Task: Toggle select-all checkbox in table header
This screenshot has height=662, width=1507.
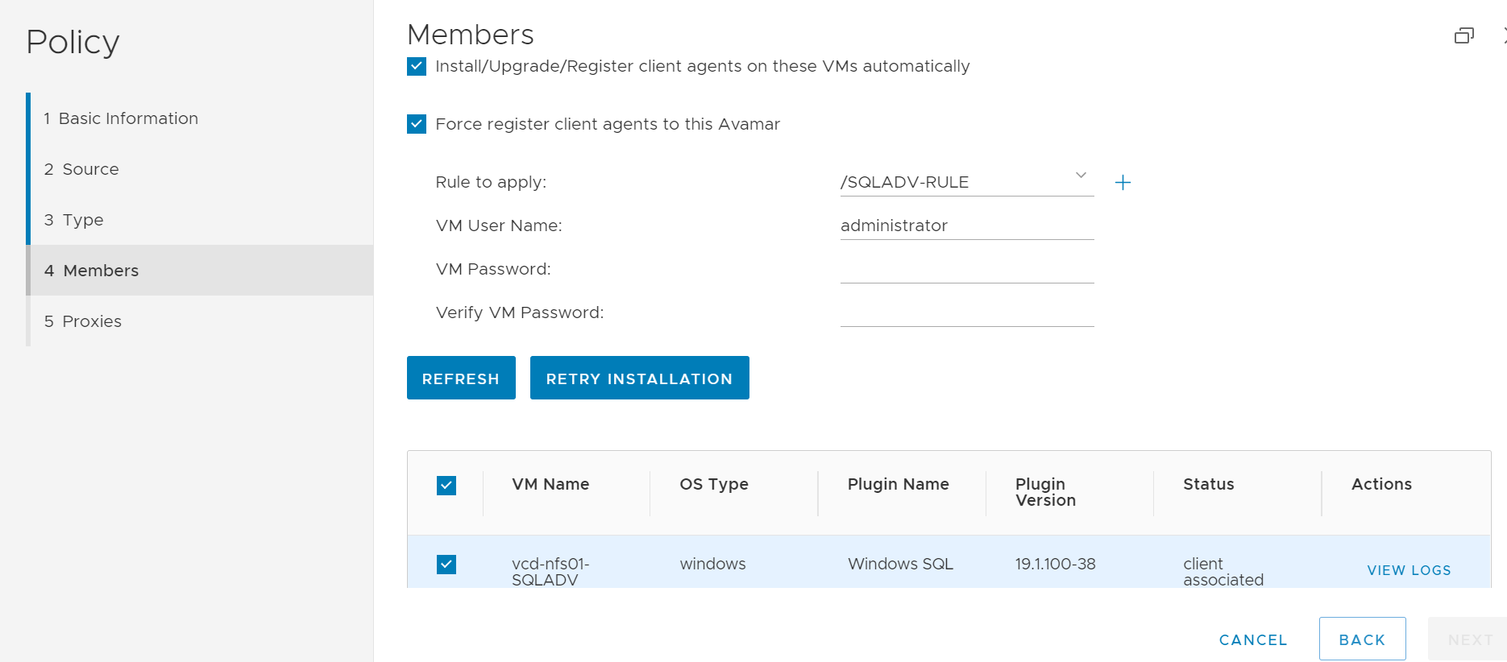Action: point(446,485)
